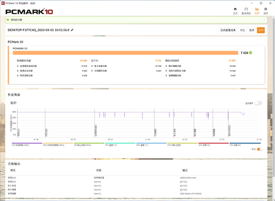The image size is (275, 201).
Task: Toggle the 标记 markers switch
Action: 259,149
